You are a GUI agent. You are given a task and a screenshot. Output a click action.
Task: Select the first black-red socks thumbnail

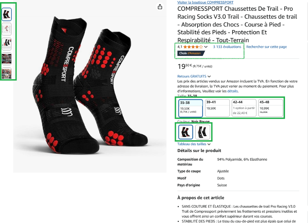7,14
